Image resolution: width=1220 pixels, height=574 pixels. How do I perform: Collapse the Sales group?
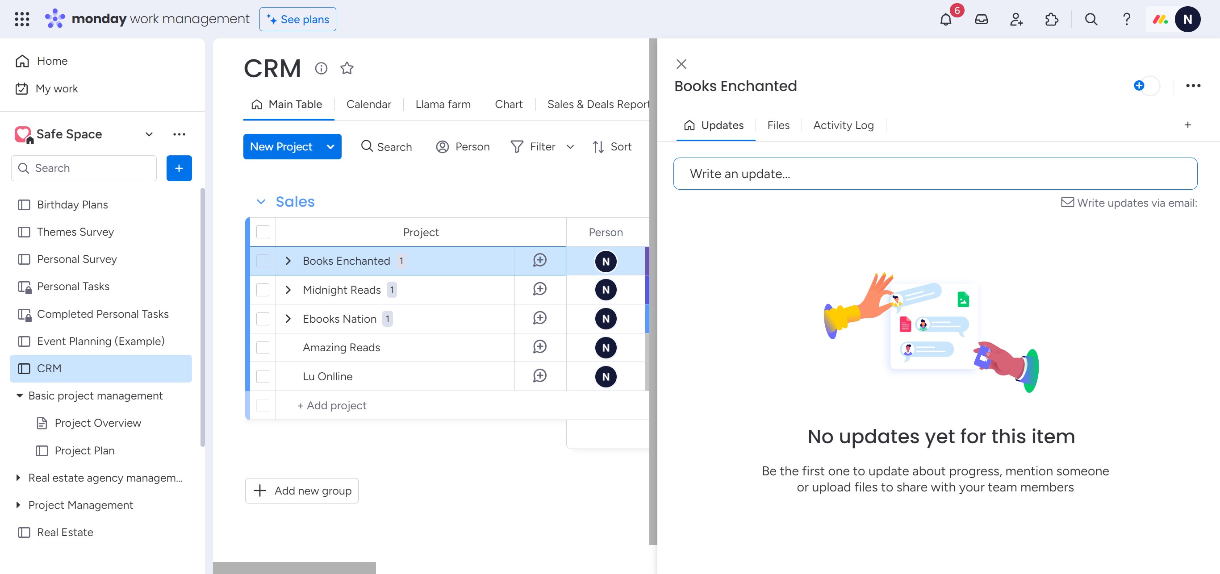point(260,202)
